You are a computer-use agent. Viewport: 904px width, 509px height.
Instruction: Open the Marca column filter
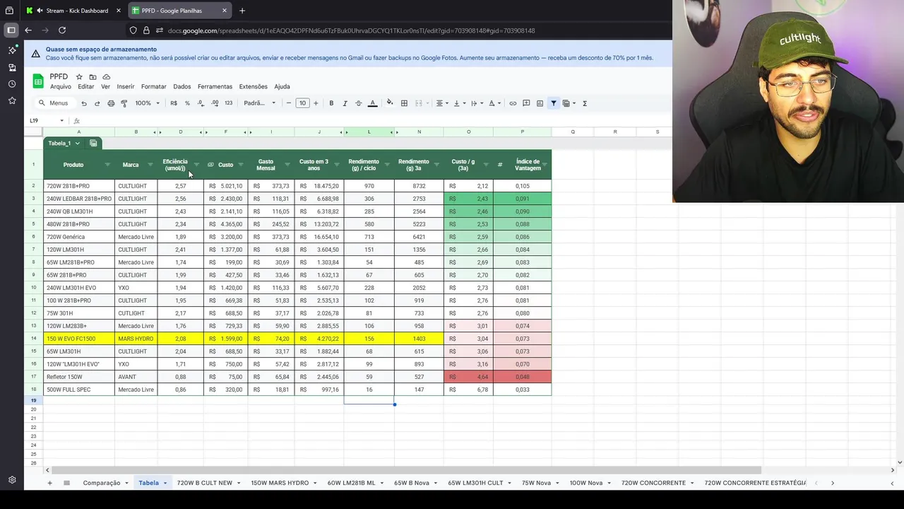[x=150, y=165]
